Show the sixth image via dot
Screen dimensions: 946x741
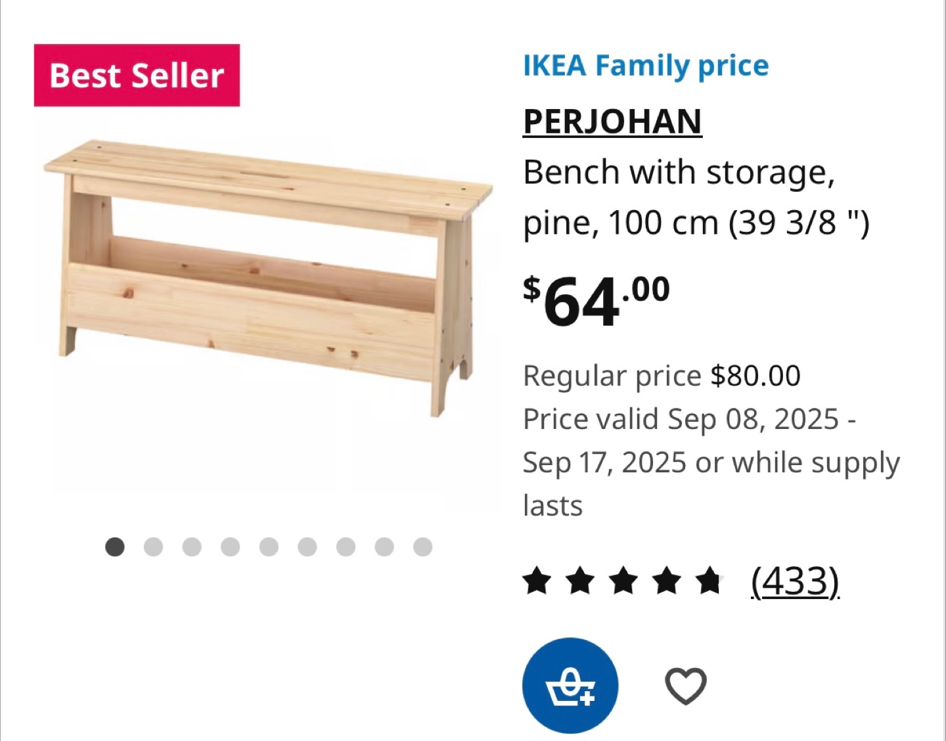pos(307,547)
